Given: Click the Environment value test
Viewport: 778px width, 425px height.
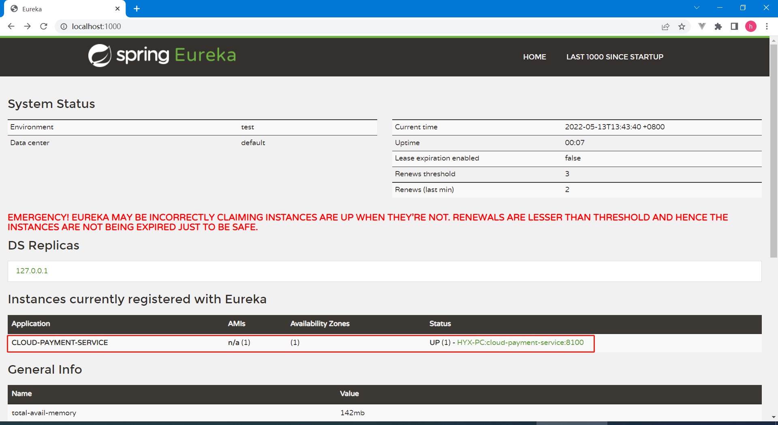Looking at the screenshot, I should click(x=247, y=127).
